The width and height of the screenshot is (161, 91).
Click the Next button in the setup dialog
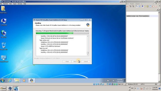pyautogui.click(x=75, y=61)
